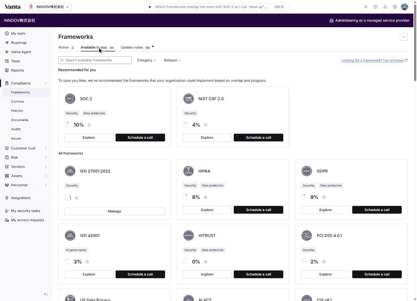Switch to the Update notes tab
Viewport: 417px width, 301px height.
135,48
